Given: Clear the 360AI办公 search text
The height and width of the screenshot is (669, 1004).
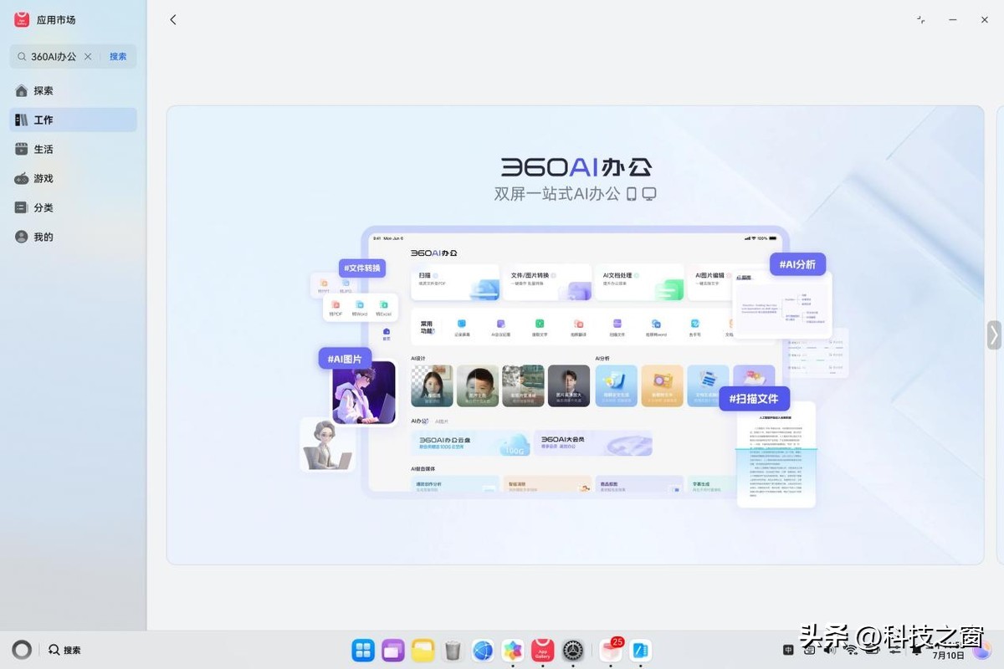Looking at the screenshot, I should pos(88,57).
